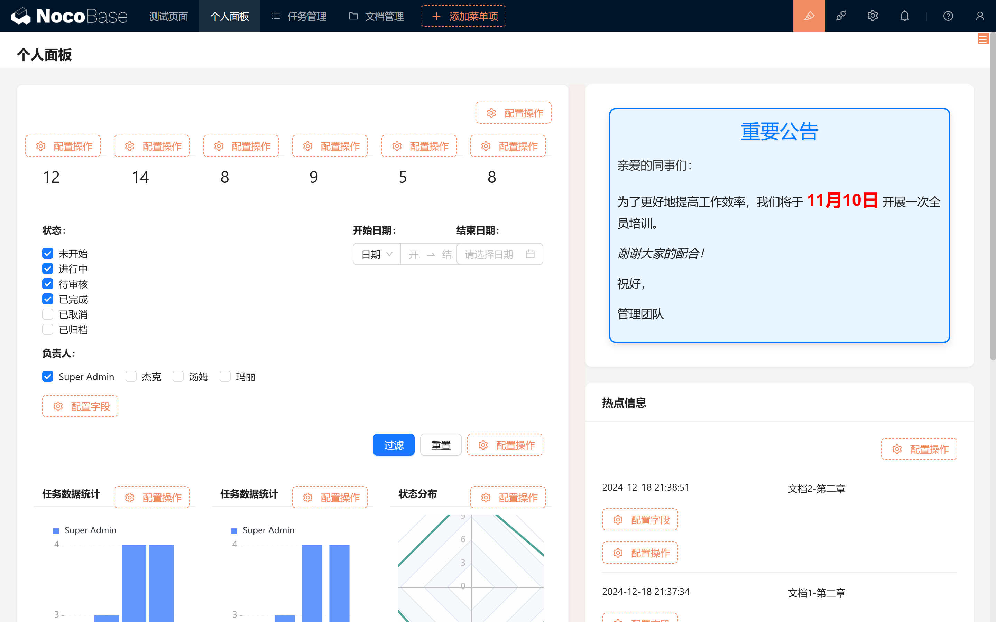Check the 玛丽 assignee checkbox

pos(225,376)
